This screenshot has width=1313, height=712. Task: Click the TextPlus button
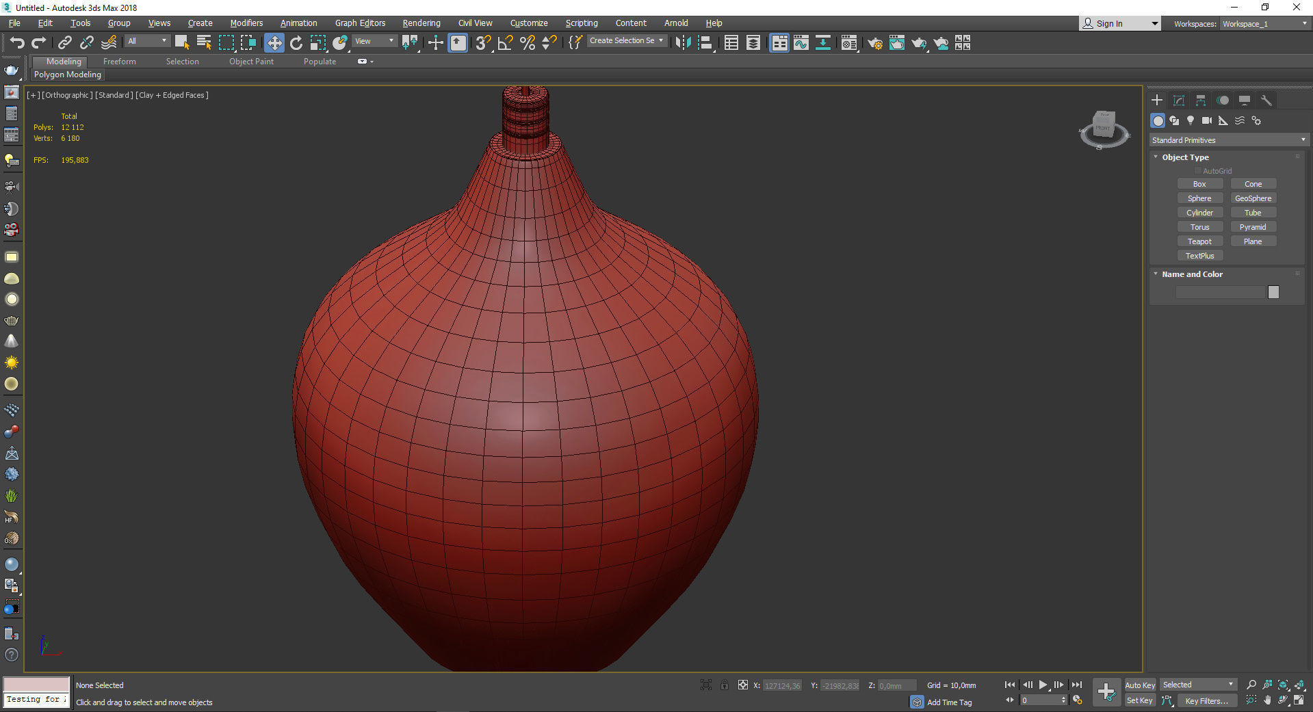1199,256
